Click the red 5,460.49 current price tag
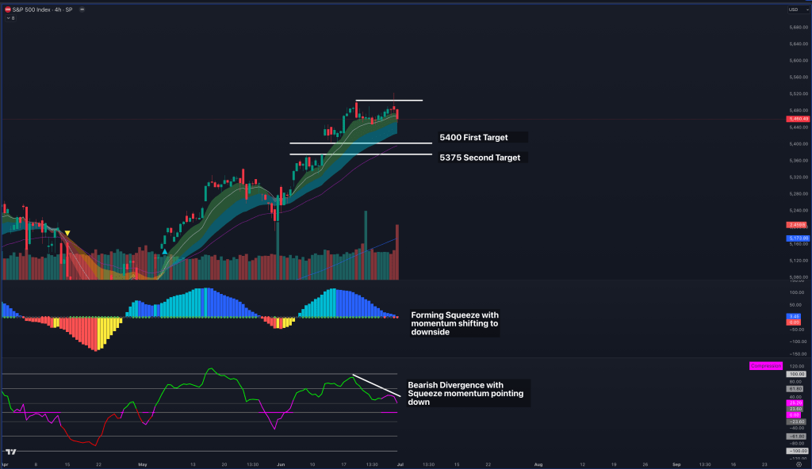This screenshot has height=469, width=812. (795, 120)
